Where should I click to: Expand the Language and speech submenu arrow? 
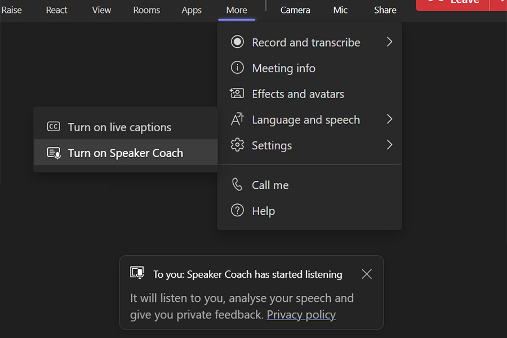point(389,119)
